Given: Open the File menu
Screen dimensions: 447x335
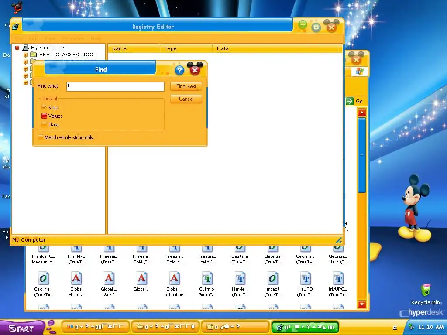Looking at the screenshot, I should (x=18, y=38).
